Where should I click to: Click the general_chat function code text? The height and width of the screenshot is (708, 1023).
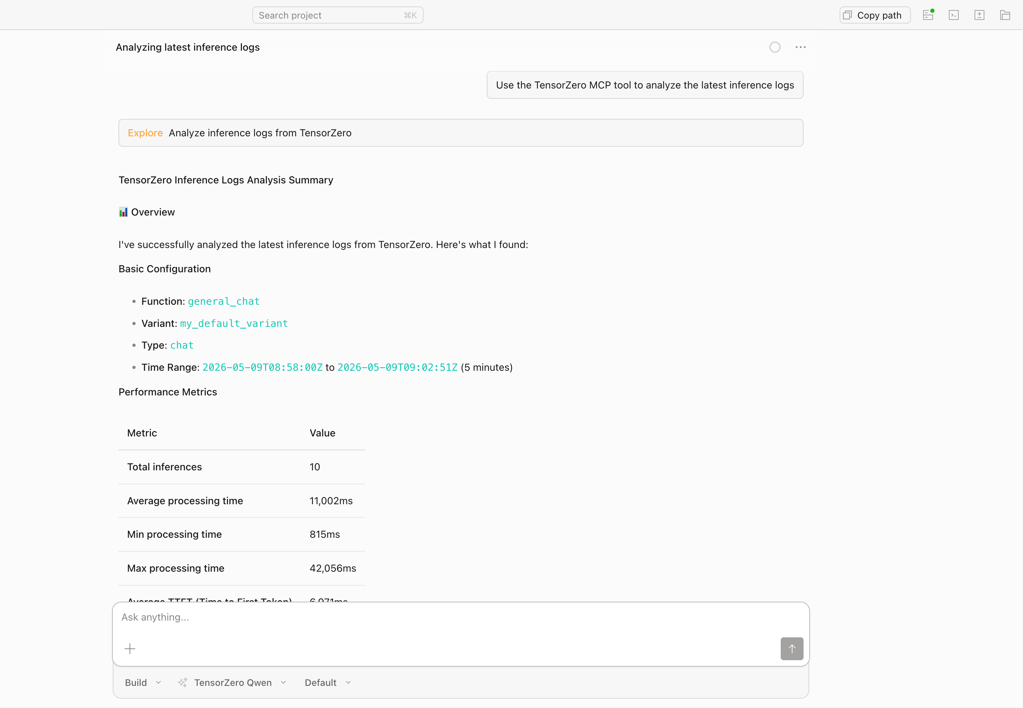(223, 301)
